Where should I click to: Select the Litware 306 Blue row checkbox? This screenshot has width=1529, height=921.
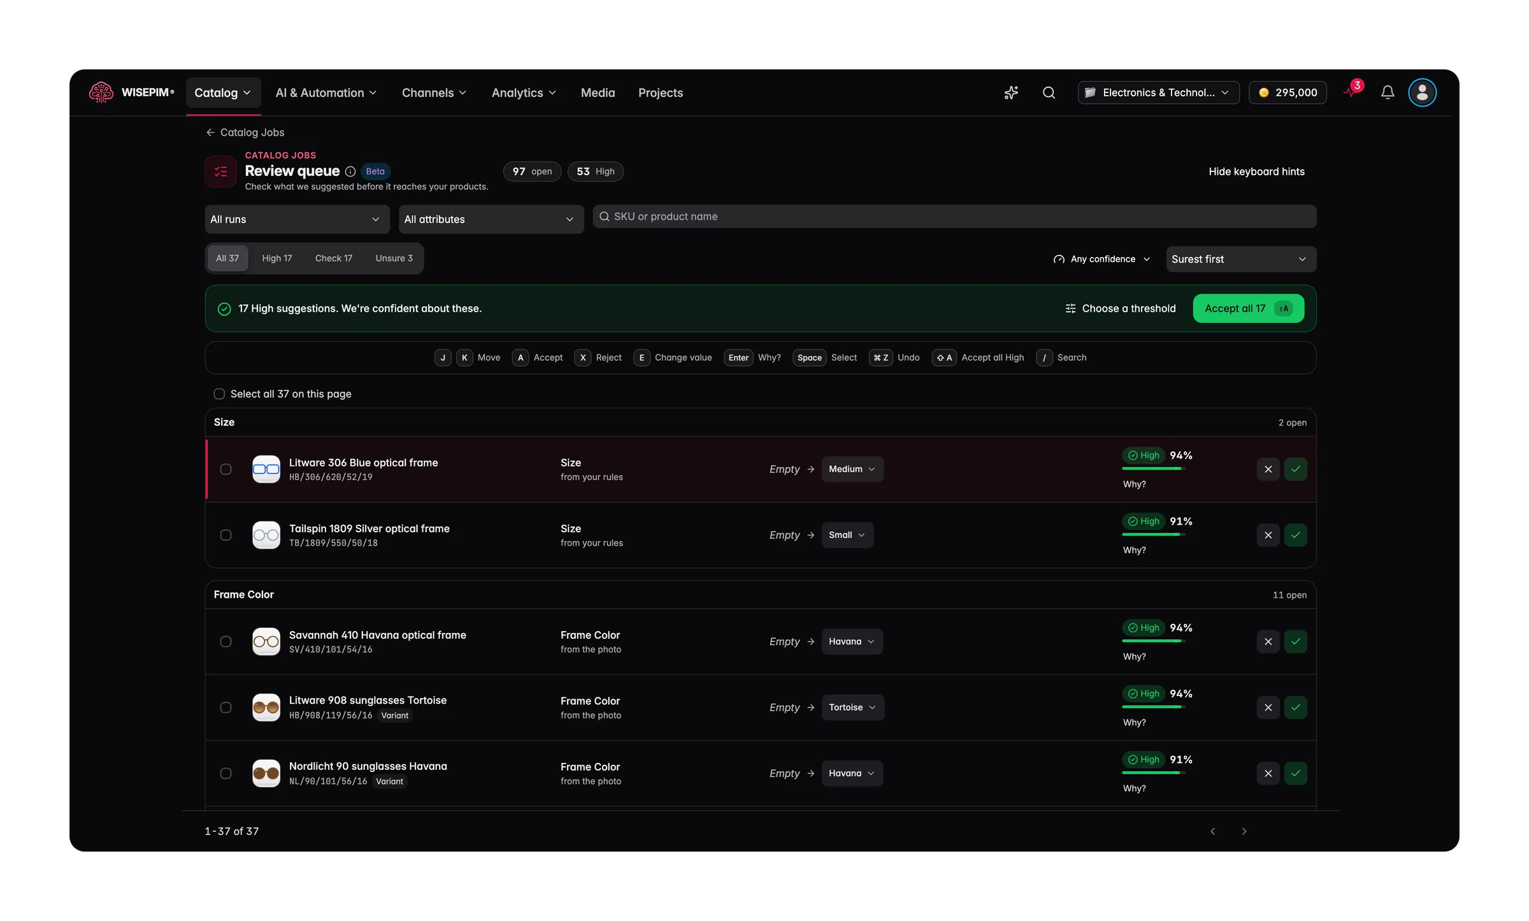(226, 469)
